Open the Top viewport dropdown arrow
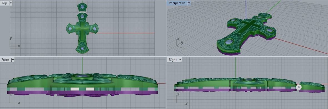The height and width of the screenshot is (109, 328). (x=11, y=3)
